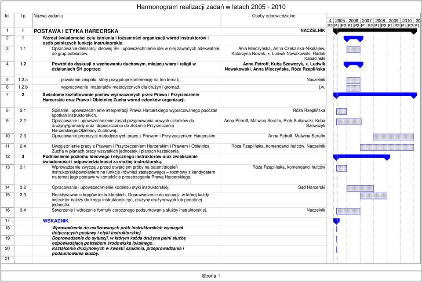Click 'Róża Rzeplińska, komendanci hufców, Naczelnik' cell
Viewport: 422px width, 282px height.
coord(278,146)
